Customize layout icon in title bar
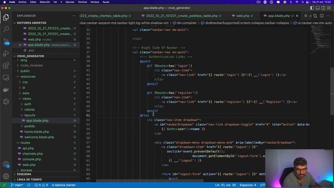Image resolution: width=334 pixels, height=188 pixels. 329,8
